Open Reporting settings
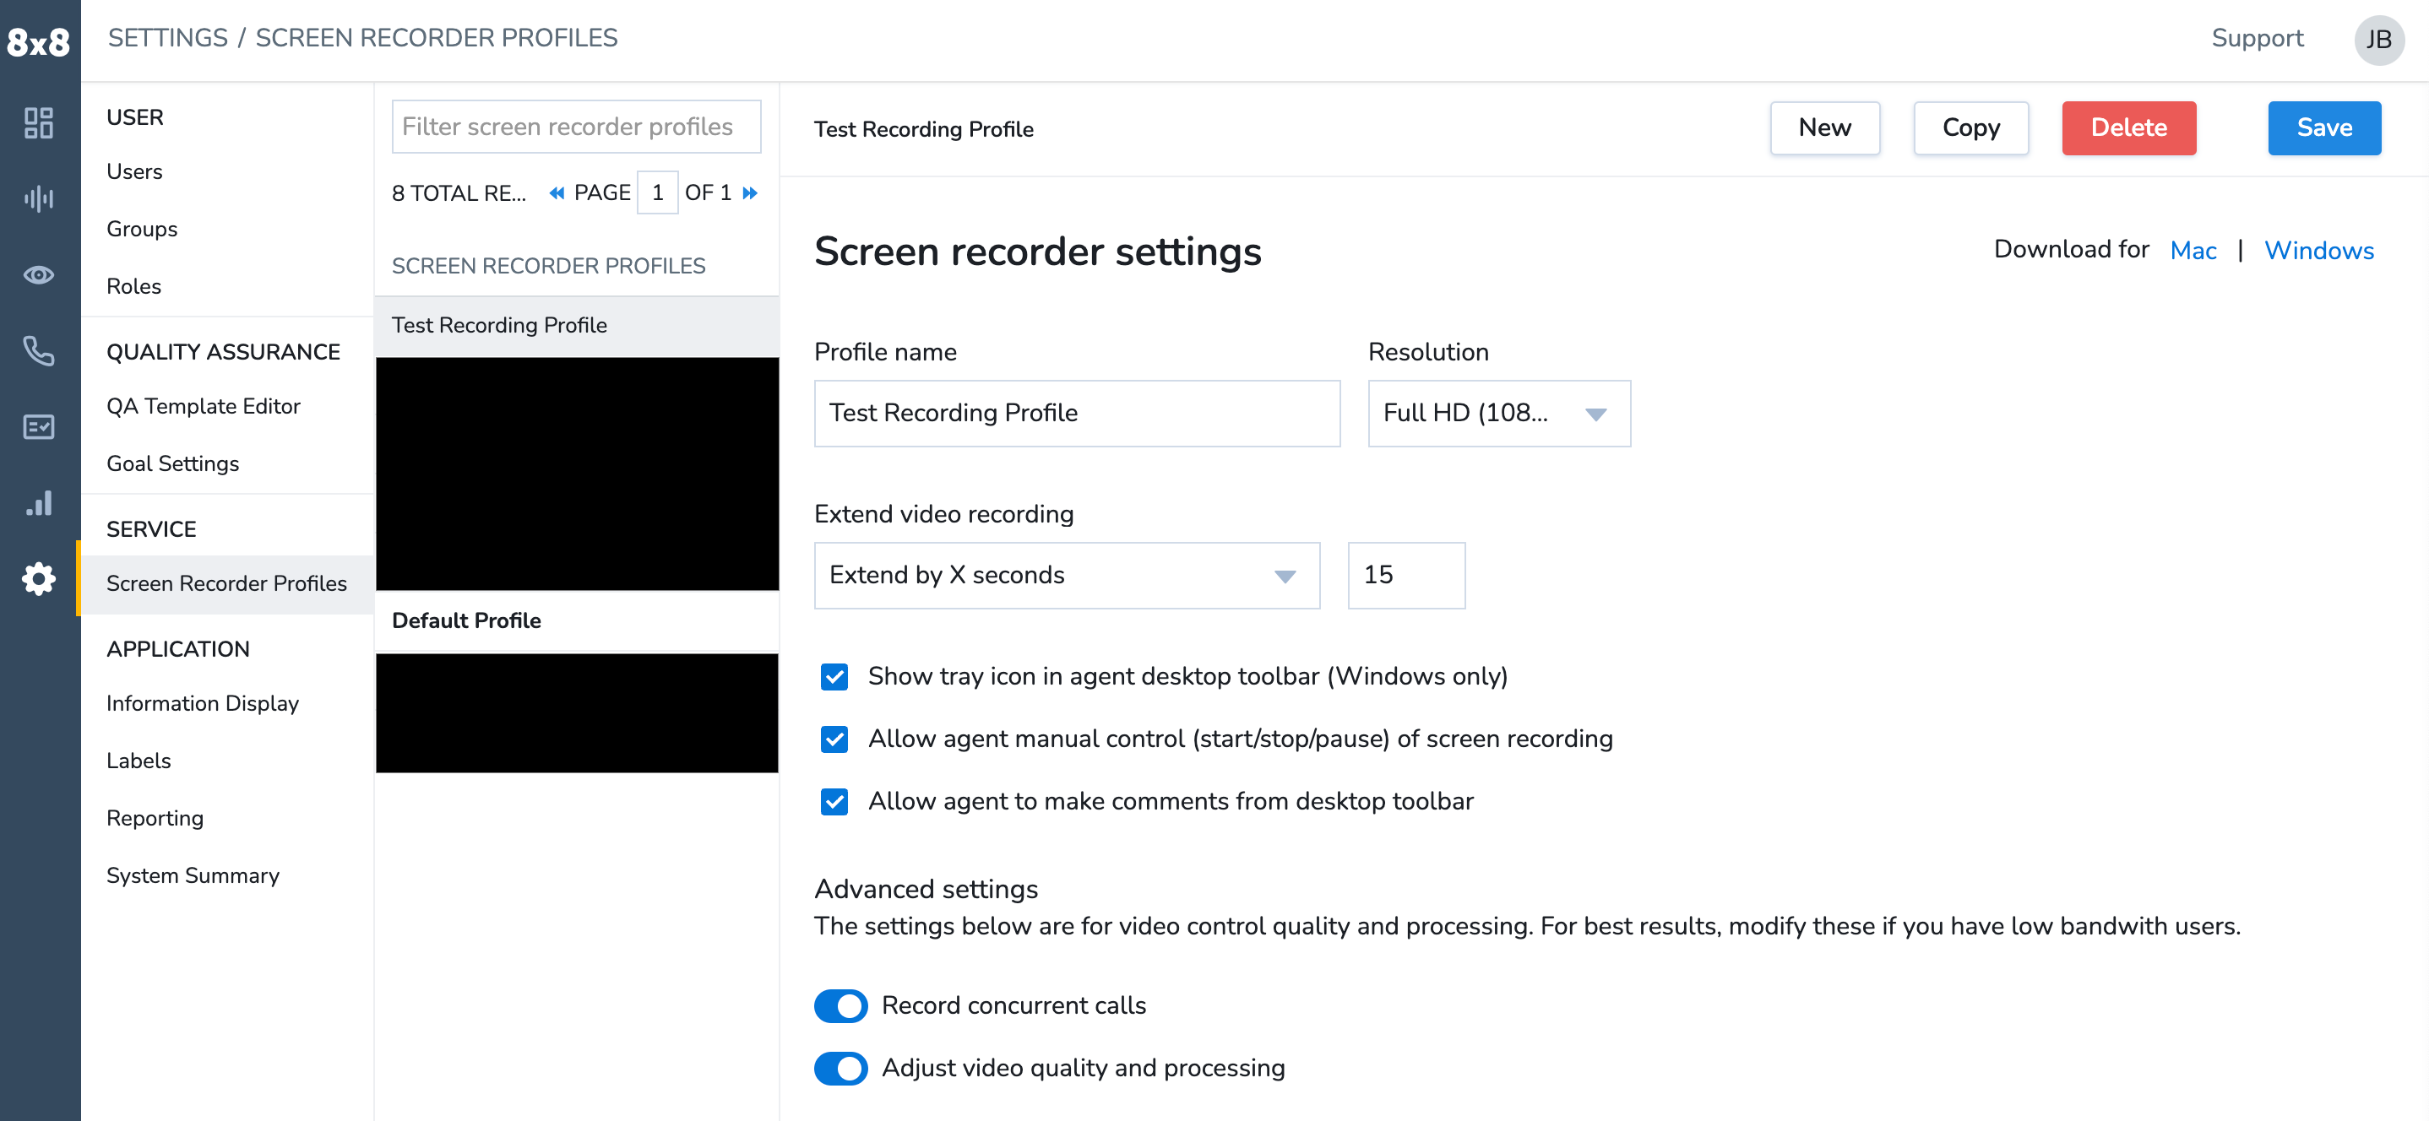The height and width of the screenshot is (1121, 2429). (x=155, y=818)
